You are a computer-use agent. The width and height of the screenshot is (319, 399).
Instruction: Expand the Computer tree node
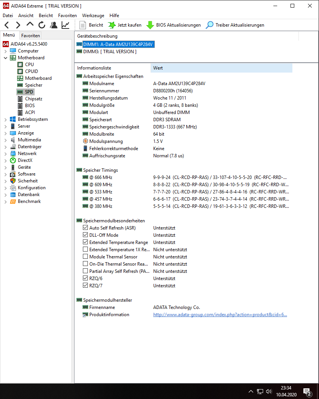6,51
